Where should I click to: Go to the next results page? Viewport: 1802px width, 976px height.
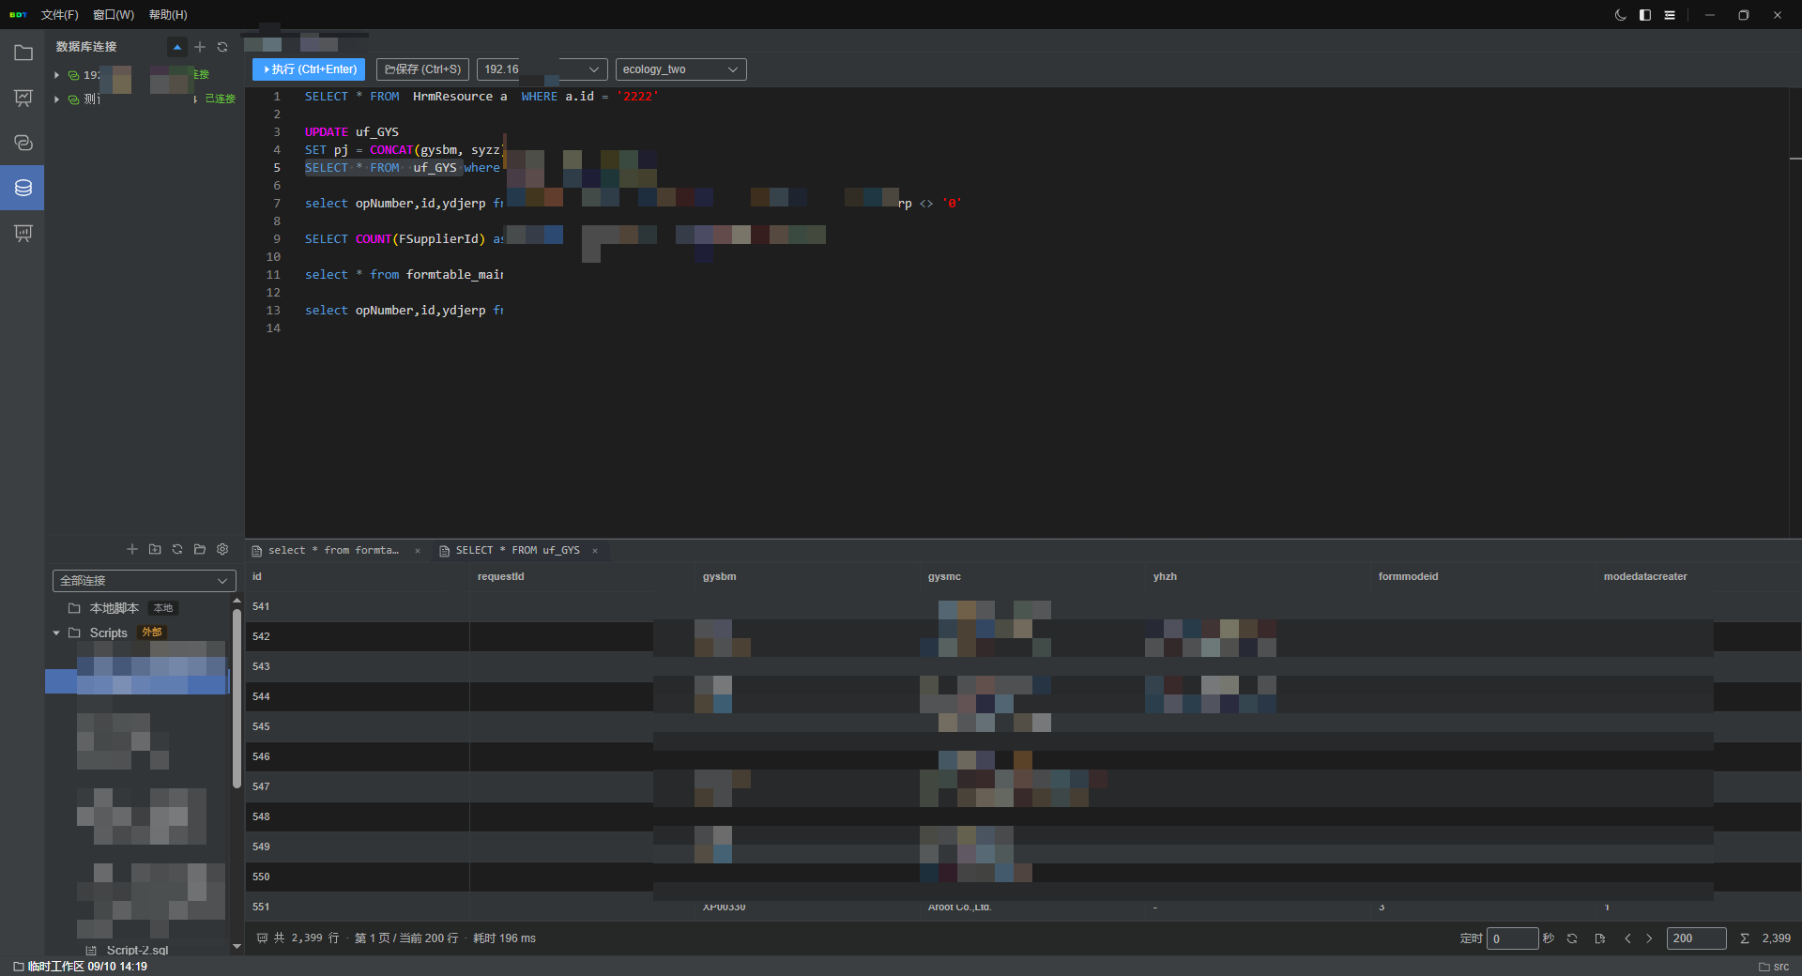point(1649,938)
